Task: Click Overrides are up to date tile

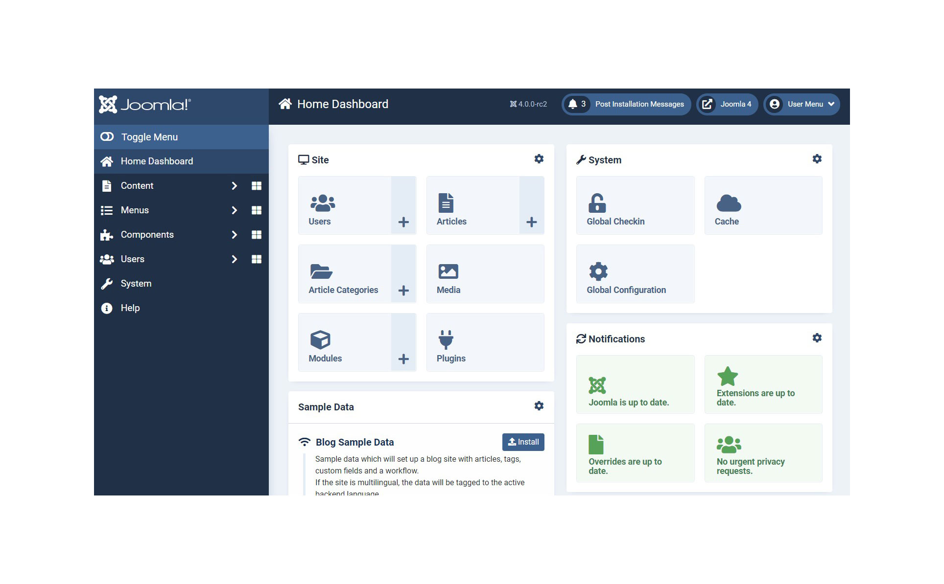Action: 636,453
